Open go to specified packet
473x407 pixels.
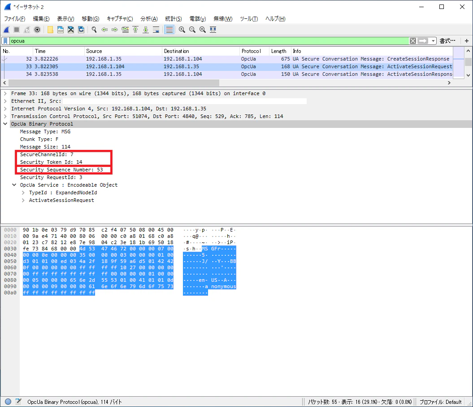125,30
